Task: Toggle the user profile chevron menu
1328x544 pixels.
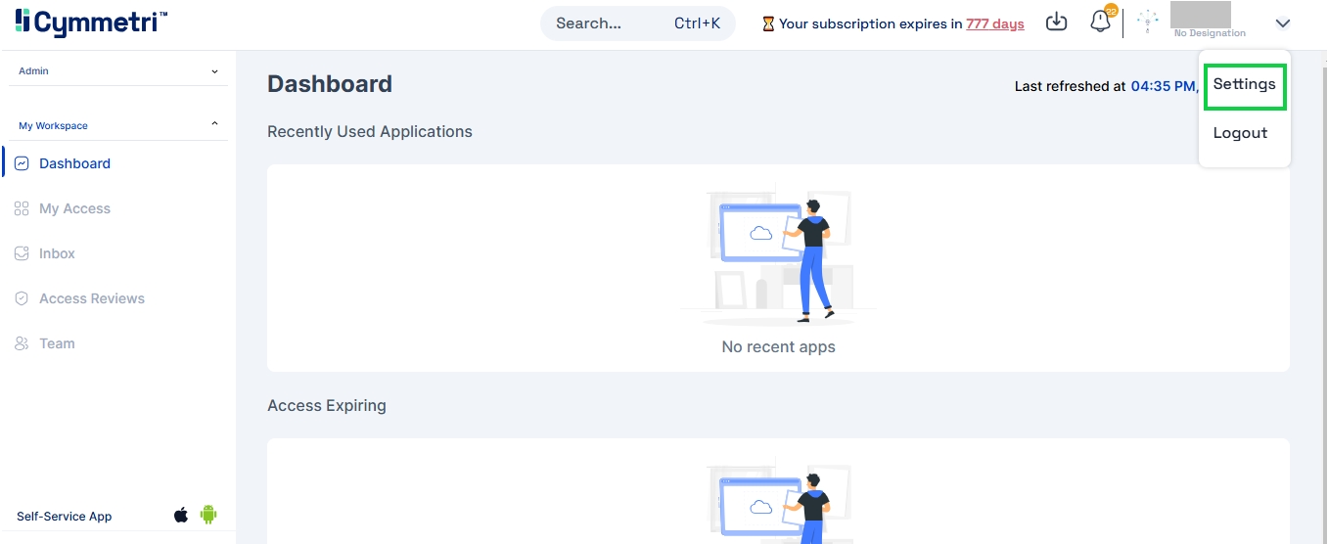Action: [1283, 23]
